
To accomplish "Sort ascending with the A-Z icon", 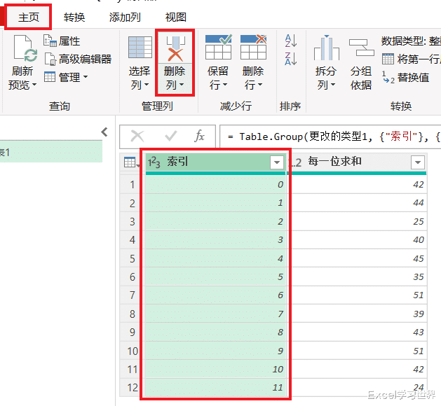I will coord(290,41).
